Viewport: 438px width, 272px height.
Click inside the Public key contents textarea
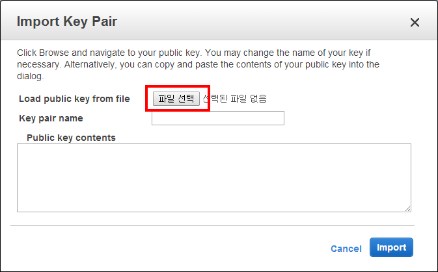click(213, 177)
